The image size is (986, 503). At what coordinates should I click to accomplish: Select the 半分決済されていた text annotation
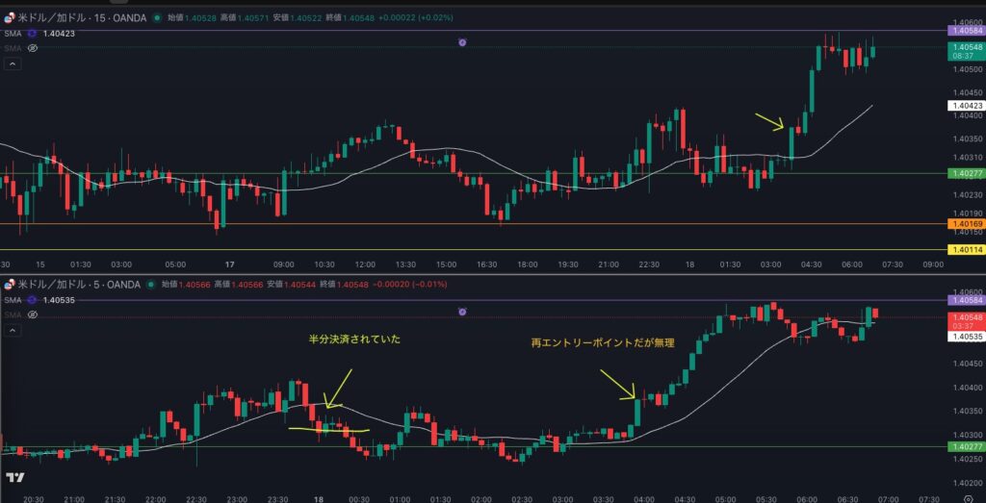coord(354,340)
